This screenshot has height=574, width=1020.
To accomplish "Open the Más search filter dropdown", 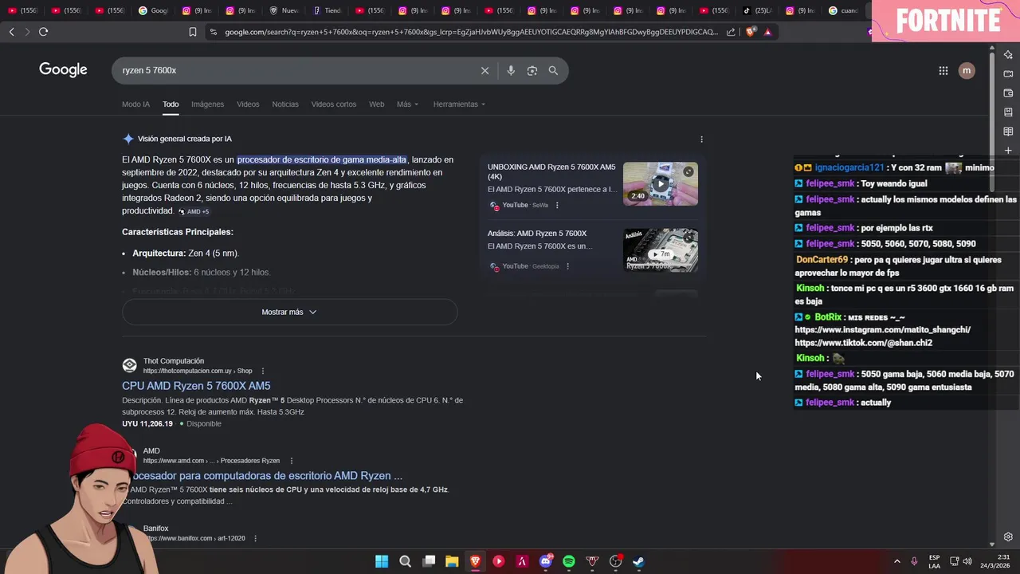I will [407, 104].
